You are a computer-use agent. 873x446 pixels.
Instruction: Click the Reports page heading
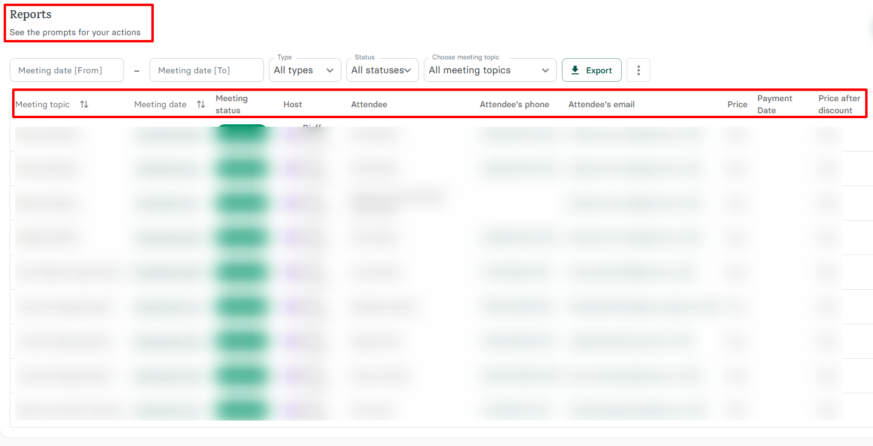(x=30, y=14)
